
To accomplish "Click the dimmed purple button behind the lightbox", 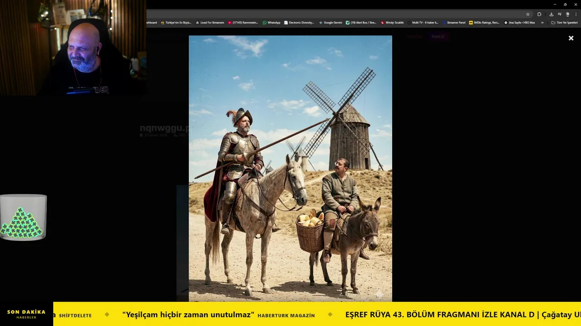I will click(438, 37).
